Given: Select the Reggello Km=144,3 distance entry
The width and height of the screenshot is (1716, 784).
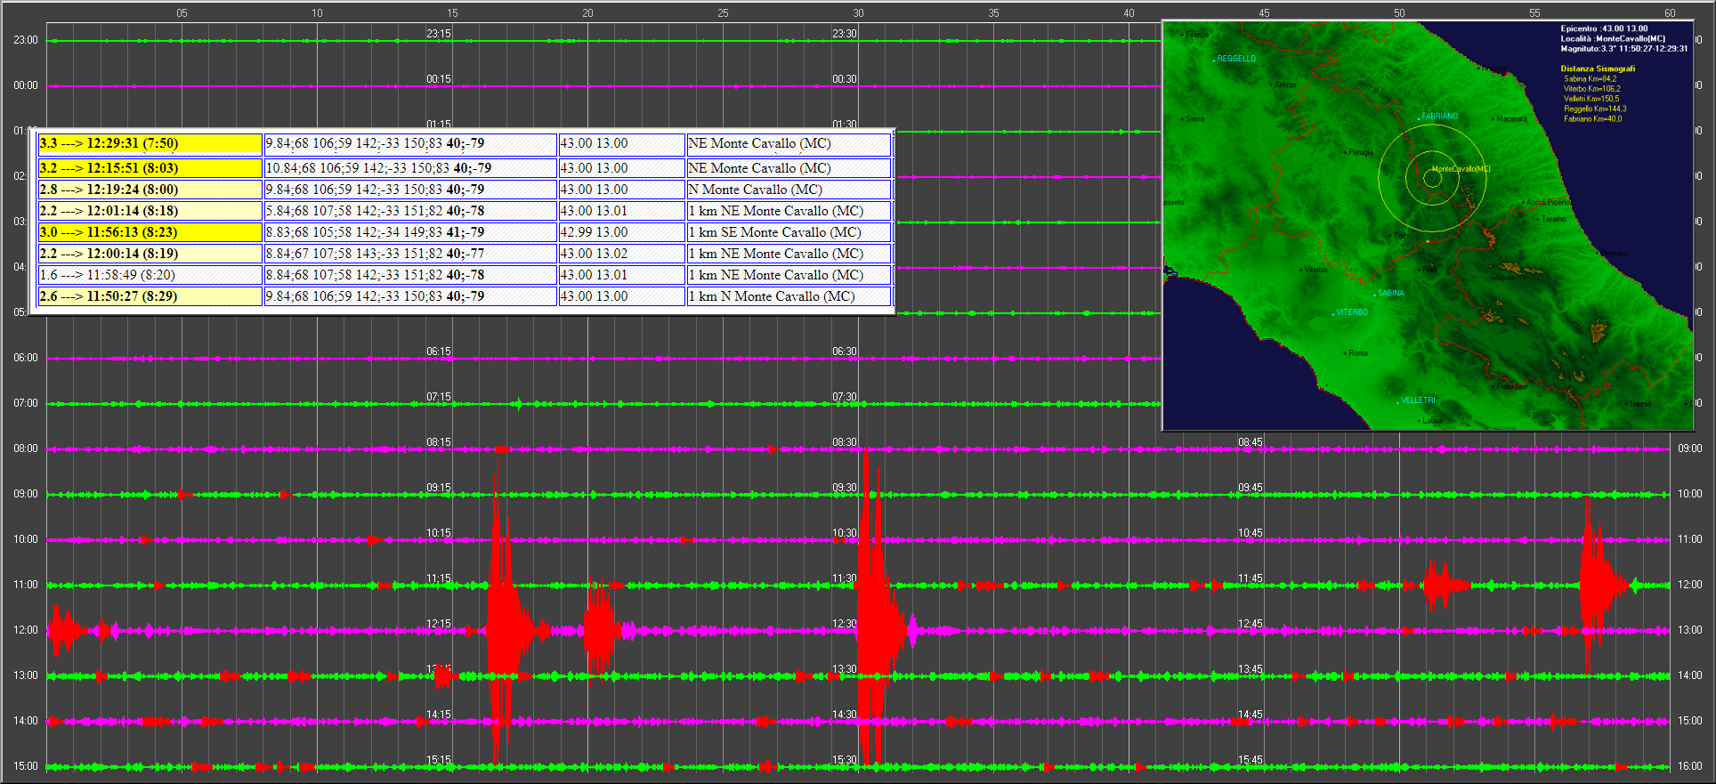Looking at the screenshot, I should [1595, 109].
